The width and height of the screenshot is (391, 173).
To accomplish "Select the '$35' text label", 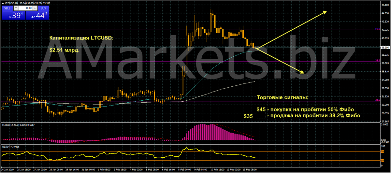I will point(248,116).
